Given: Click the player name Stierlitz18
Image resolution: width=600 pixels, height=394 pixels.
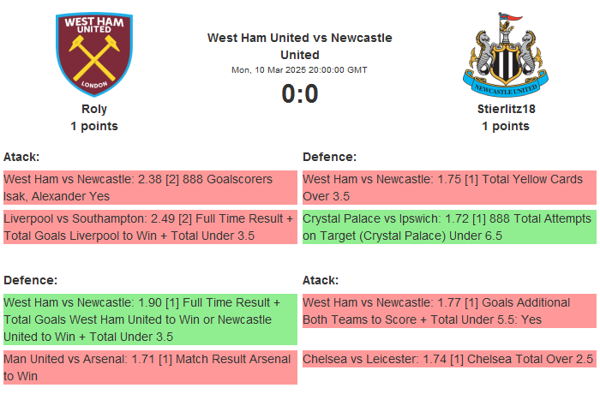Looking at the screenshot, I should (506, 109).
